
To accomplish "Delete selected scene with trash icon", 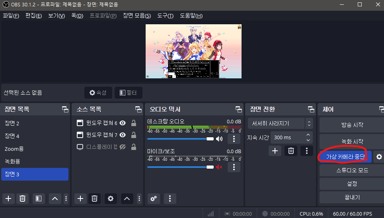I will pyautogui.click(x=22, y=199).
